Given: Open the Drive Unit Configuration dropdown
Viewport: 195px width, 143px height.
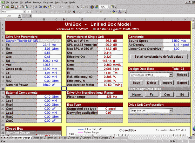Looking at the screenshot, I should (171, 110).
